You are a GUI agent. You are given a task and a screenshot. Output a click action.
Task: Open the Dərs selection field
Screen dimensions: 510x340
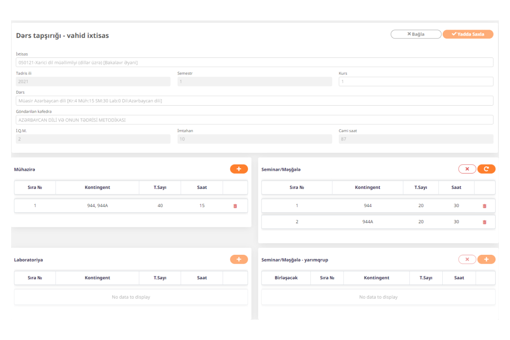[254, 101]
